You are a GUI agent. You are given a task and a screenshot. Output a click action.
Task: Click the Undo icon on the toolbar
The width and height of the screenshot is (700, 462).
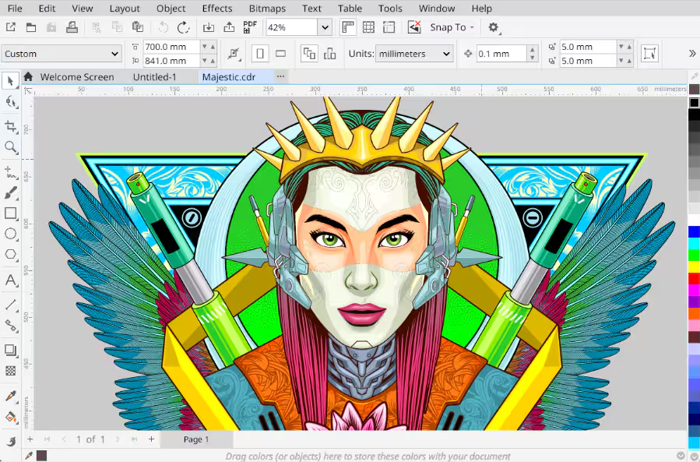(163, 26)
